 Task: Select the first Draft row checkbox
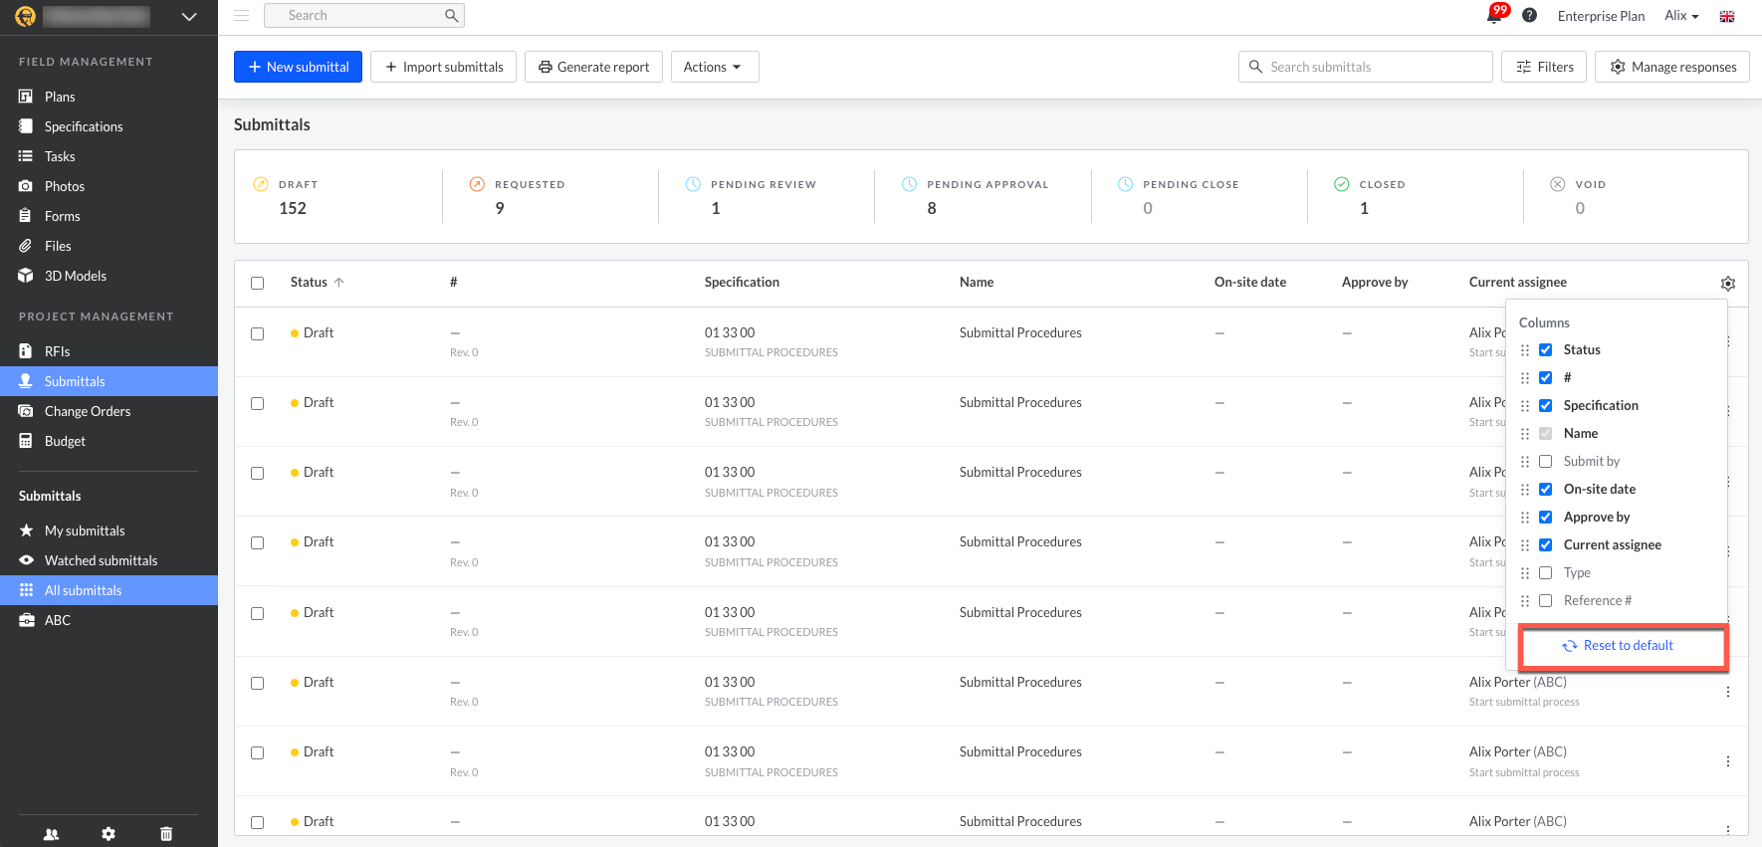258,333
